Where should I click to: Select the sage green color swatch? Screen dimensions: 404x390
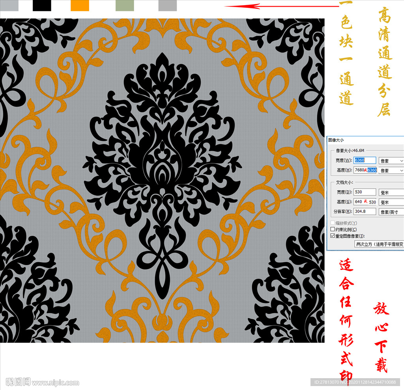(125, 6)
